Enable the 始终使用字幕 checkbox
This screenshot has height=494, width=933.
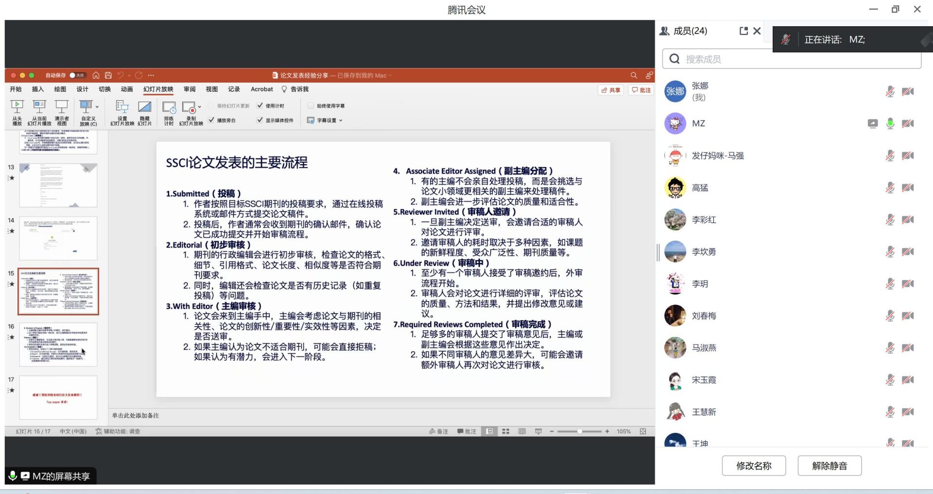(311, 105)
